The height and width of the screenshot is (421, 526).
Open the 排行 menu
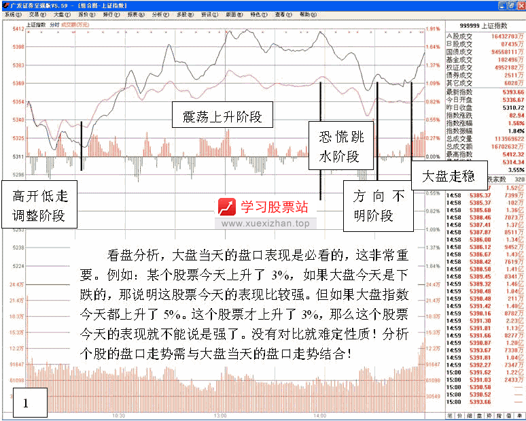pos(111,14)
